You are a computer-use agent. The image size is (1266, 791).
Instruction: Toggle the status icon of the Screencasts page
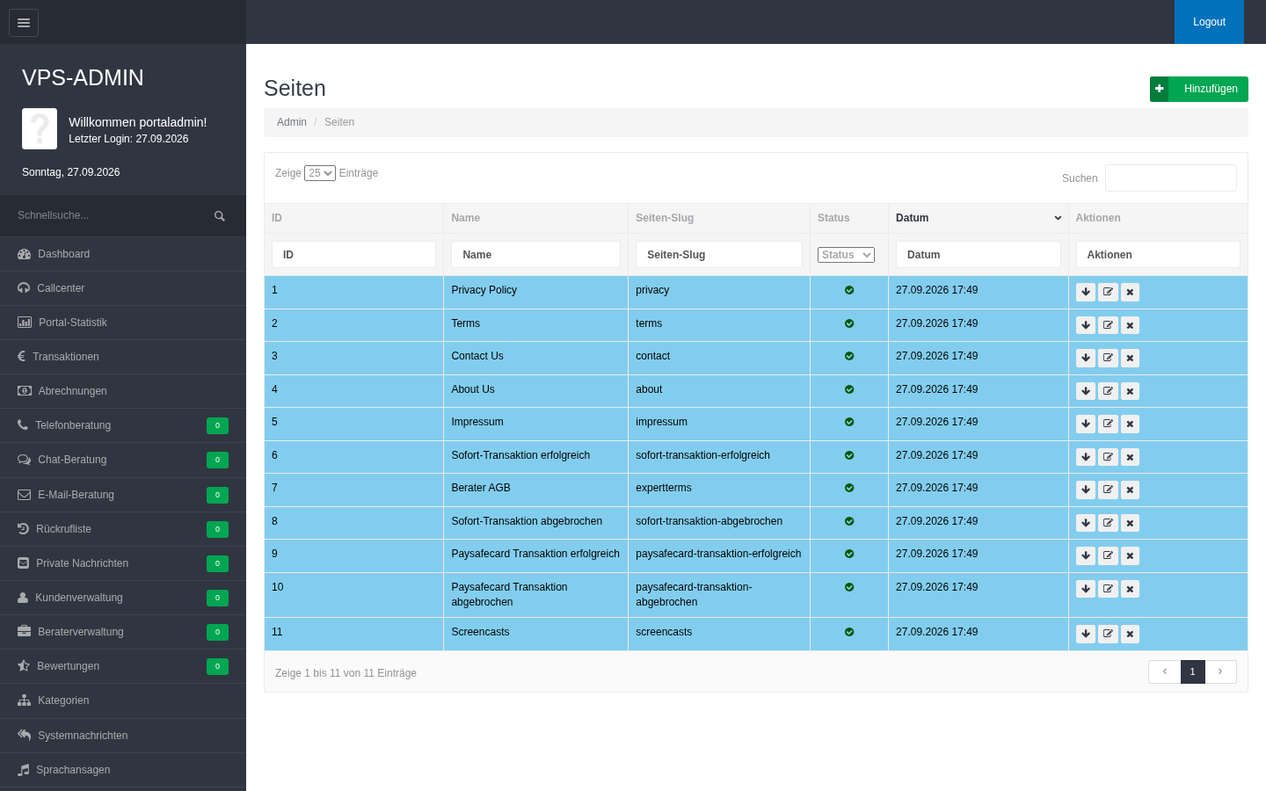point(849,632)
